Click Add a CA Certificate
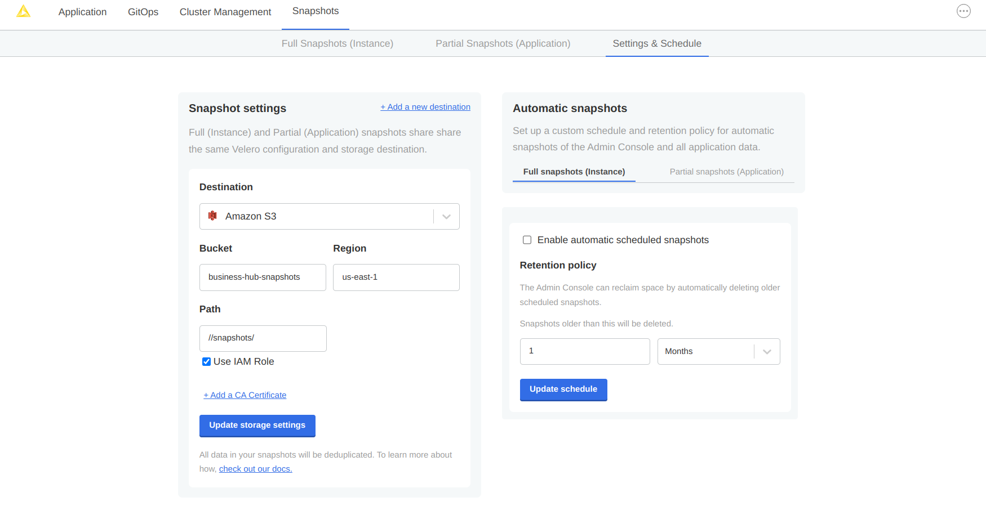The height and width of the screenshot is (515, 986). (x=245, y=395)
